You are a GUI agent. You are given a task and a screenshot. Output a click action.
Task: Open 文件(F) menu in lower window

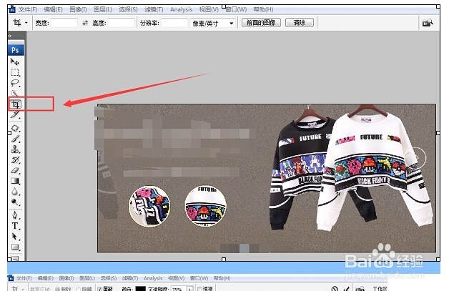(24, 278)
